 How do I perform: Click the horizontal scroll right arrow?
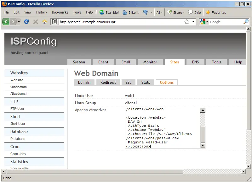(x=243, y=172)
